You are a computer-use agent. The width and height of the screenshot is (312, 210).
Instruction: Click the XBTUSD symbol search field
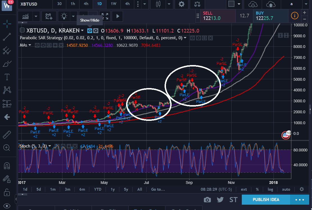coord(35,4)
